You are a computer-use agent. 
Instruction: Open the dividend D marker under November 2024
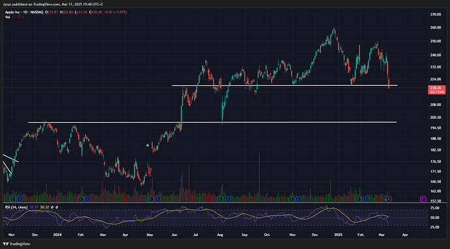[299, 199]
